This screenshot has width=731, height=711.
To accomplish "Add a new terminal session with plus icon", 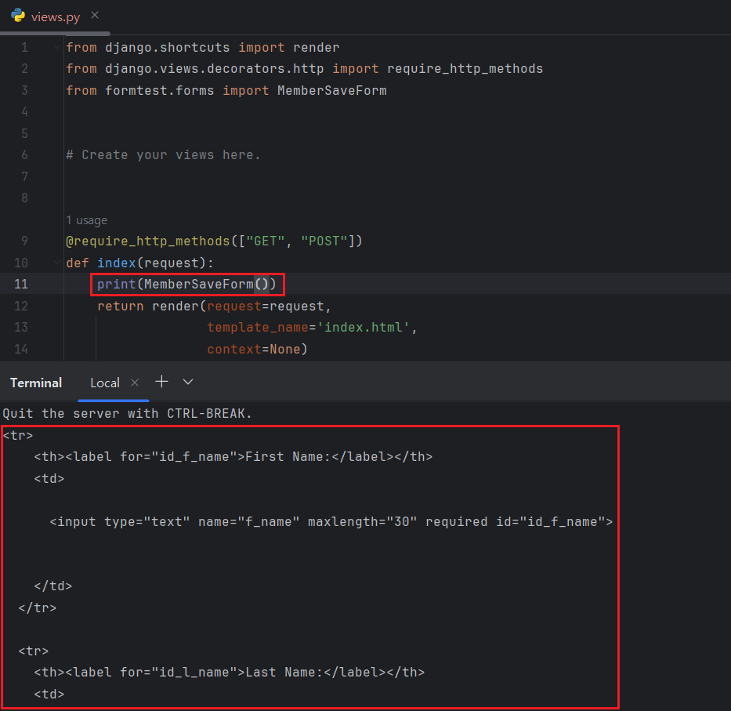I will 161,382.
